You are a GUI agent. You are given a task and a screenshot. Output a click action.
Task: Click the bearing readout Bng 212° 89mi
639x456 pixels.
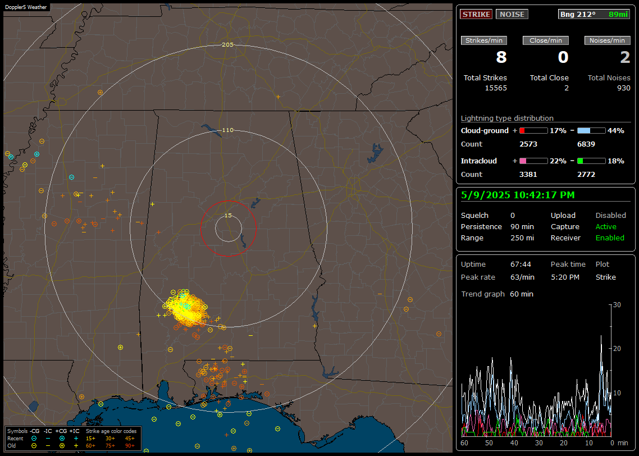click(594, 14)
